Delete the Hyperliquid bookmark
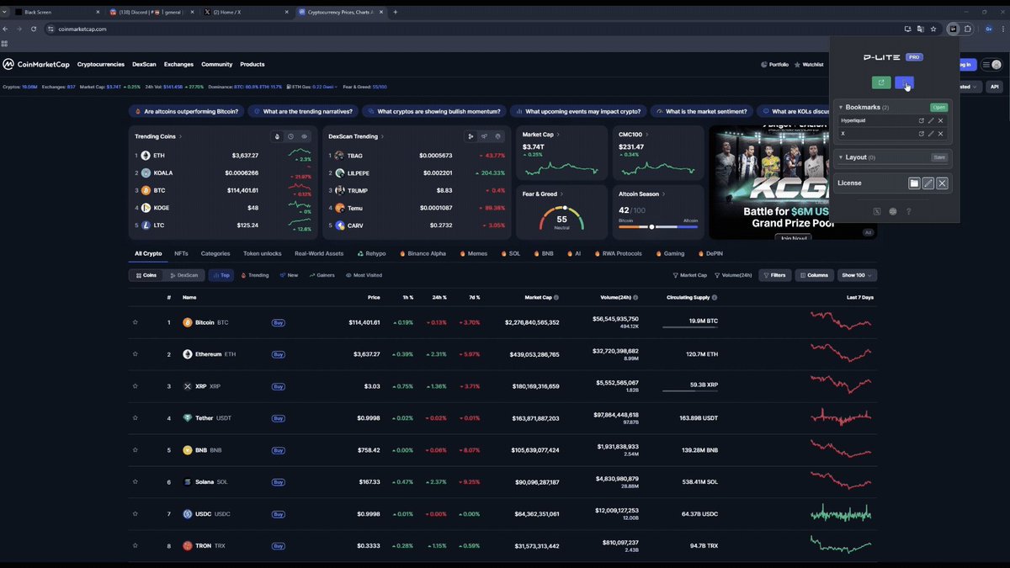This screenshot has height=568, width=1010. (941, 120)
